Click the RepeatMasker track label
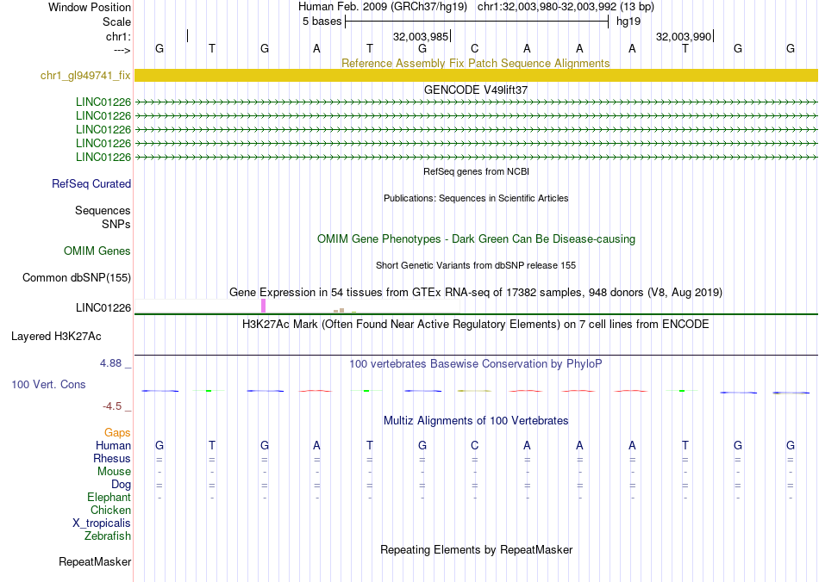 tap(95, 561)
